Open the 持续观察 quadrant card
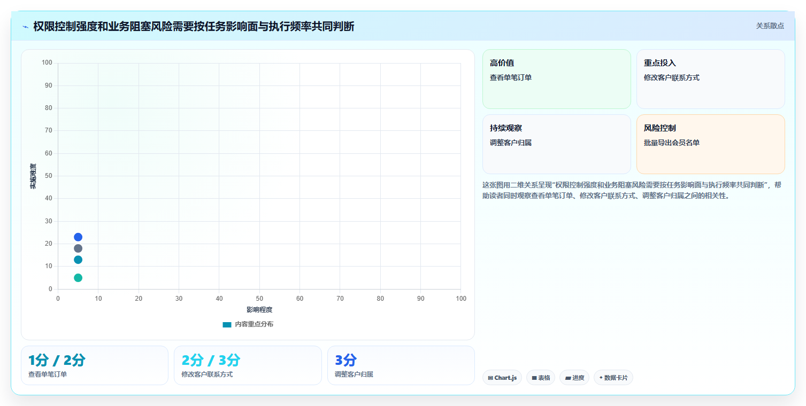The height and width of the screenshot is (406, 806). pyautogui.click(x=557, y=144)
